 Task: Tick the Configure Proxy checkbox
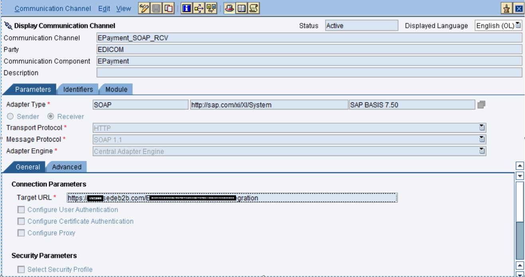tap(21, 233)
